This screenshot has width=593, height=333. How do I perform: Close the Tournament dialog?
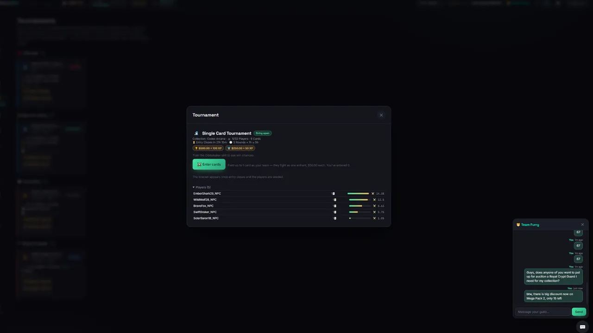point(381,115)
